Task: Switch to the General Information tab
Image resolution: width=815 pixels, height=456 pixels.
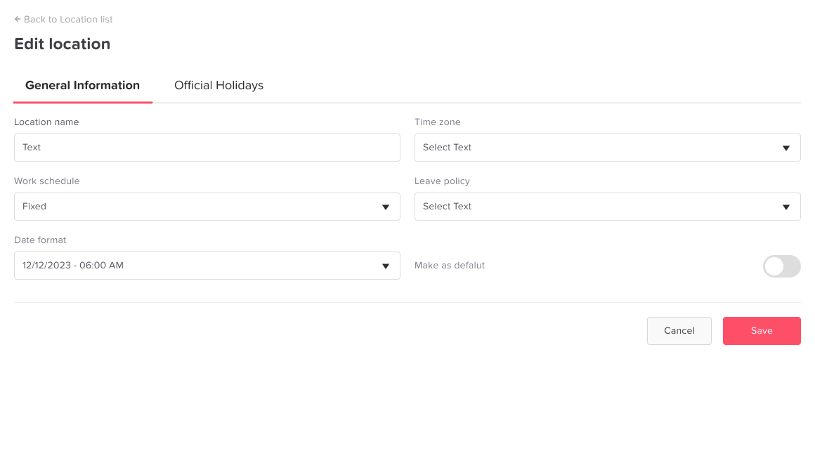Action: pos(83,86)
